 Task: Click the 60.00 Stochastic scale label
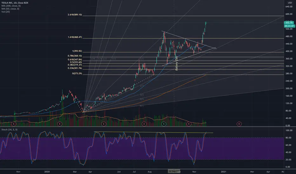pyautogui.click(x=288, y=145)
